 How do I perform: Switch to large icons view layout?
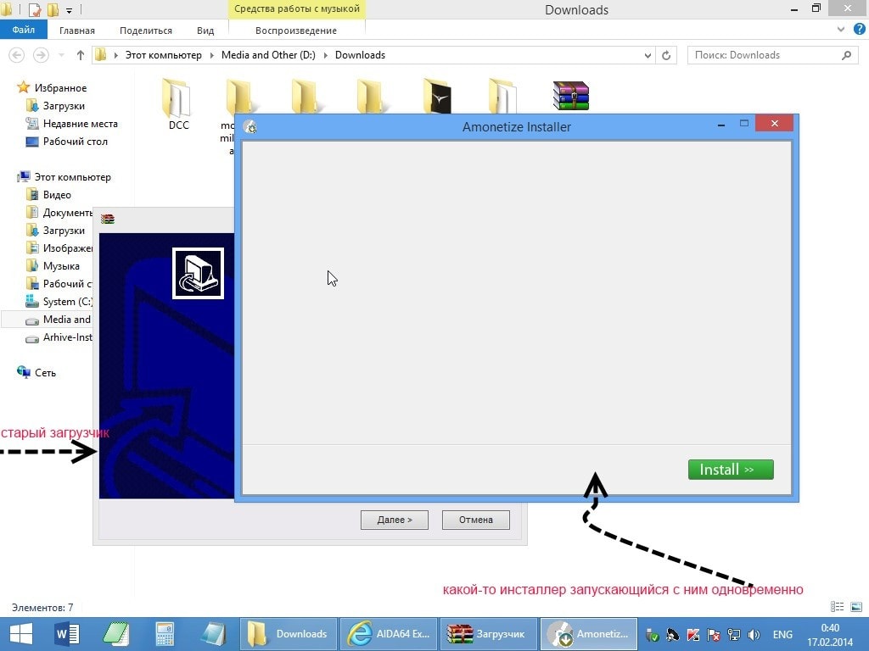point(856,607)
